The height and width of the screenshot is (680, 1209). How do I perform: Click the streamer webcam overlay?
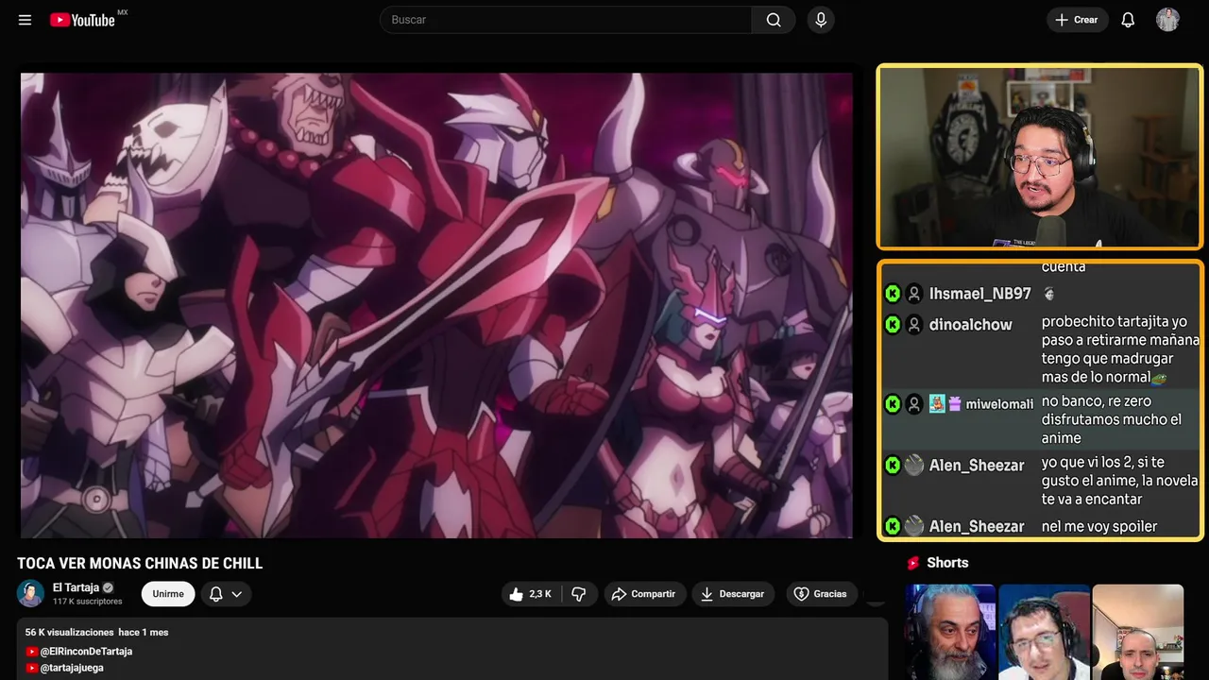1040,157
